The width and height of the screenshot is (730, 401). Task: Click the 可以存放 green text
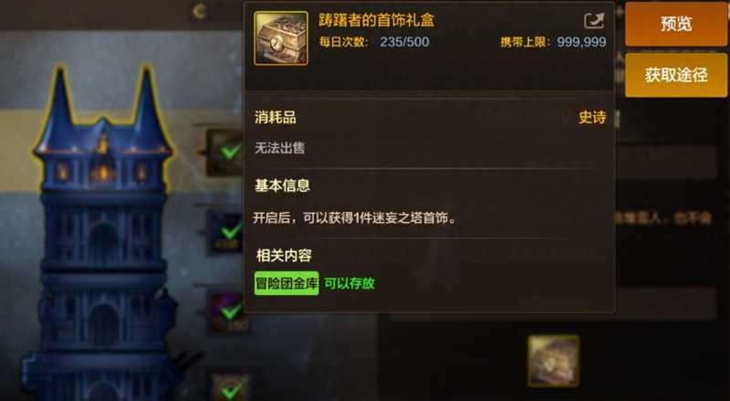point(349,283)
